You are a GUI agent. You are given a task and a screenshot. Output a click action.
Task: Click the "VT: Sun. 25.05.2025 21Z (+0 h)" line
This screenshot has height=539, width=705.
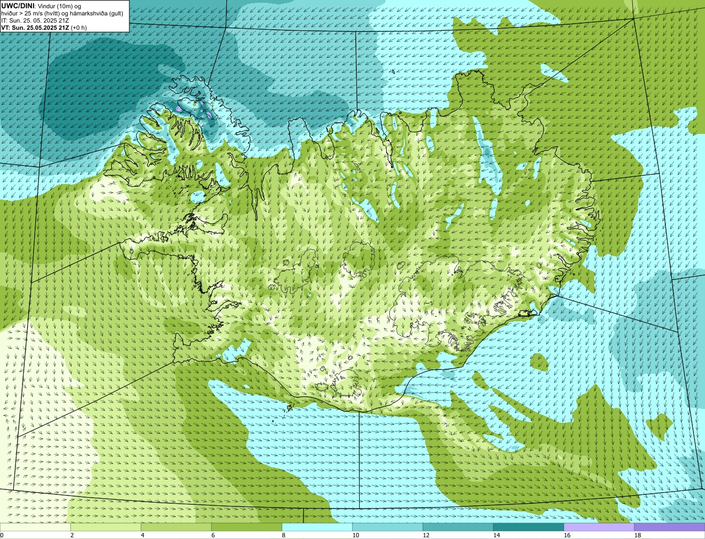coord(44,28)
